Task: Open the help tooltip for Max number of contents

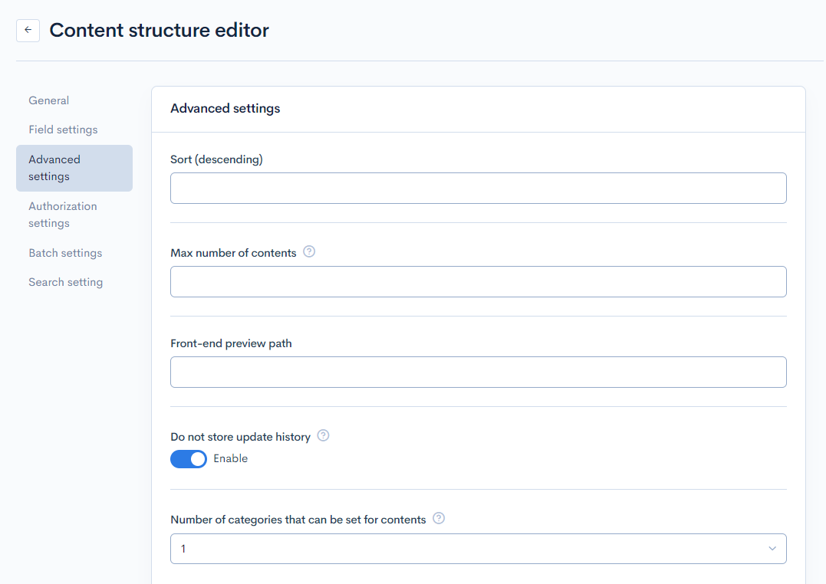Action: pos(308,251)
